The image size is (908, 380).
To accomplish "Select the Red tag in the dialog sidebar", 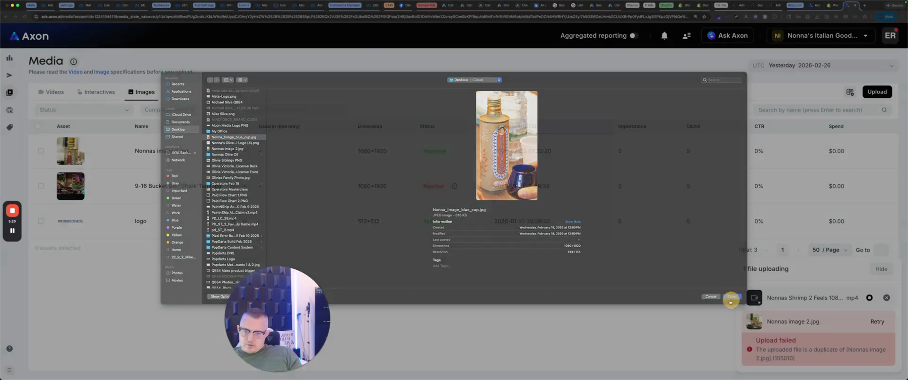I will pyautogui.click(x=174, y=176).
